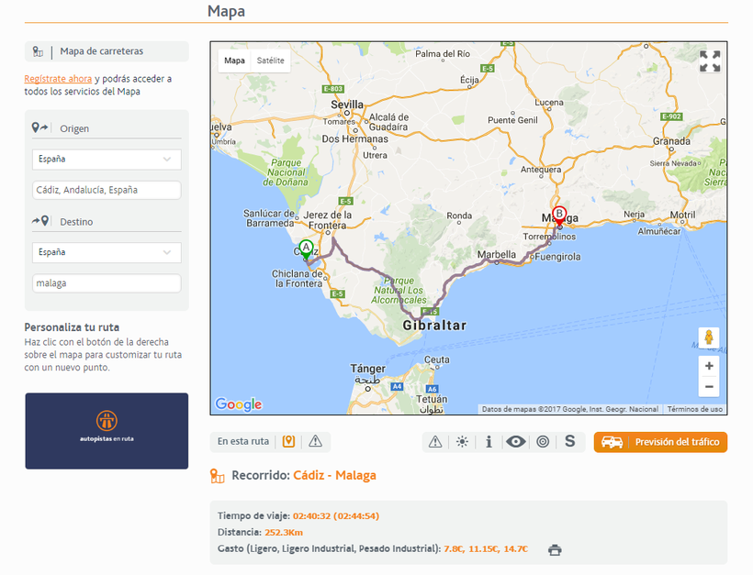
Task: Toggle warning triangle in right map toolbar
Action: pyautogui.click(x=435, y=442)
